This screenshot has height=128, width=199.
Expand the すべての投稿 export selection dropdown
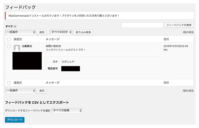pos(67,110)
